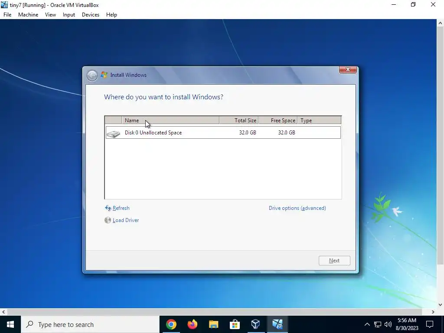The image size is (444, 333).
Task: Click the Windows flag icon beside Install Windows
Action: 104,75
